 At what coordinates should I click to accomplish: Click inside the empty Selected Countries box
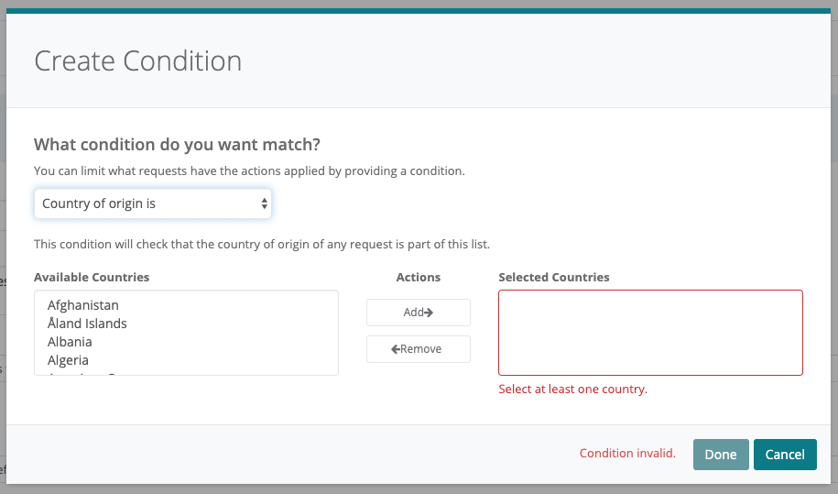tap(650, 333)
